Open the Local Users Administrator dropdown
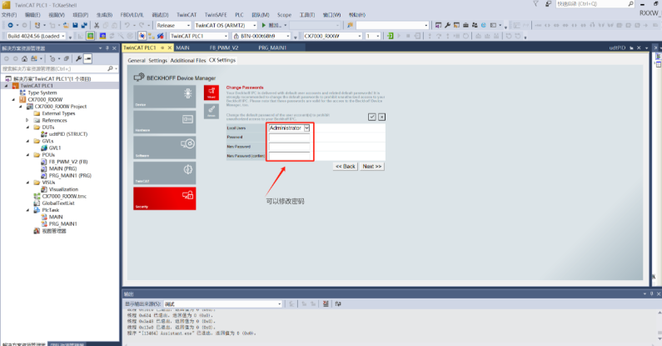 pyautogui.click(x=306, y=128)
